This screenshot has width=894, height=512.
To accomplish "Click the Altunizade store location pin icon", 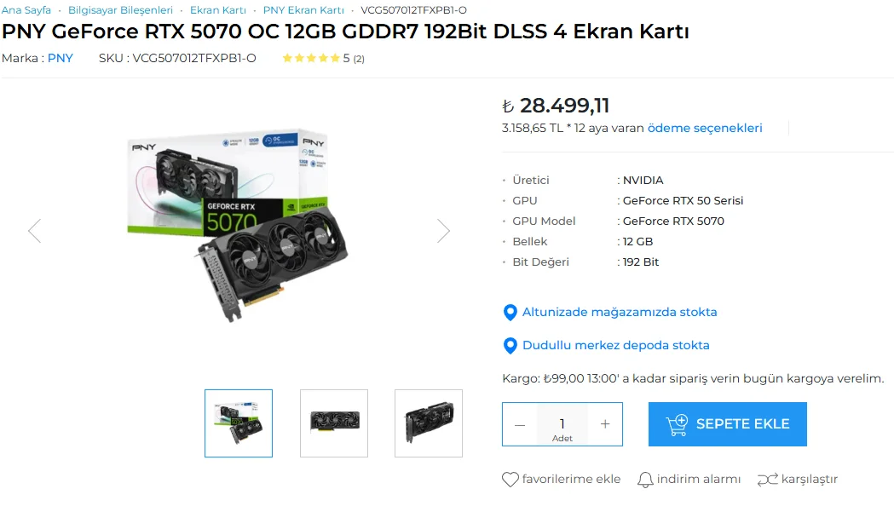I will (x=510, y=313).
